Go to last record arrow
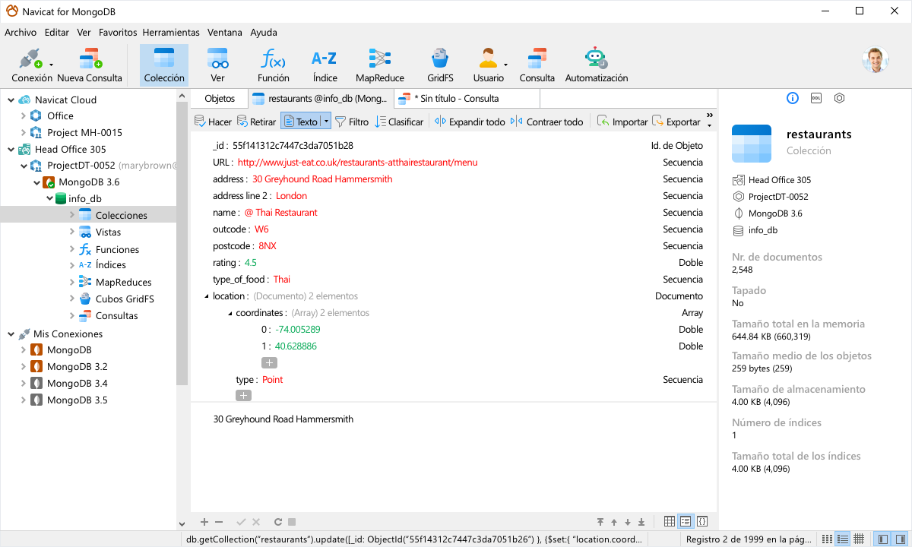Viewport: 912px width, 547px height. click(641, 522)
